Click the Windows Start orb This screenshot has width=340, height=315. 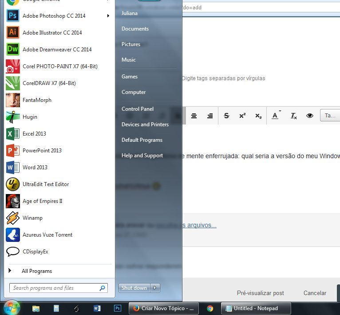click(x=11, y=308)
